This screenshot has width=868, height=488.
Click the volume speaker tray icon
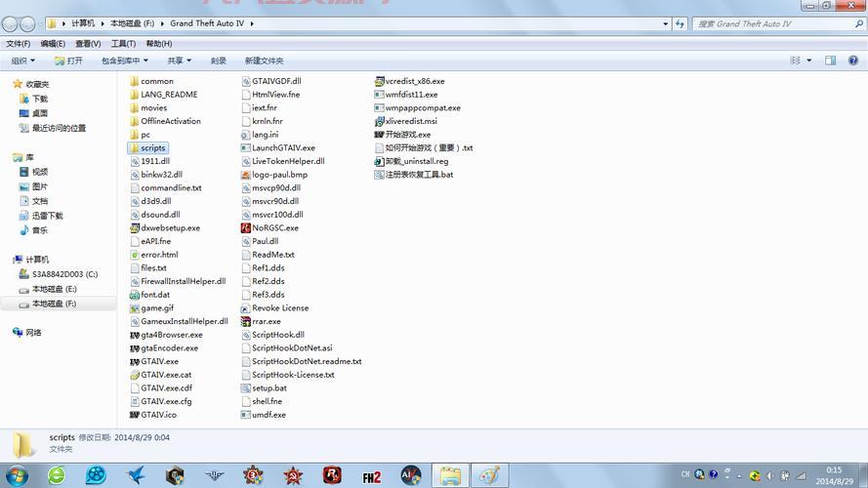click(770, 475)
